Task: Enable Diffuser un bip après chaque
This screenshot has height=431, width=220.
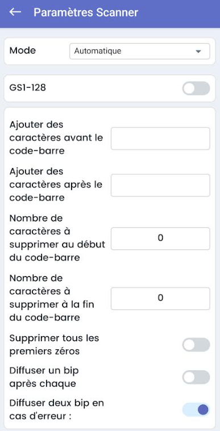Action: (x=196, y=377)
